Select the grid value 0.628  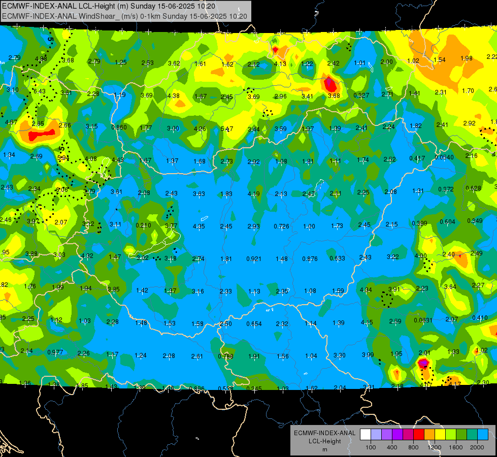(473, 188)
